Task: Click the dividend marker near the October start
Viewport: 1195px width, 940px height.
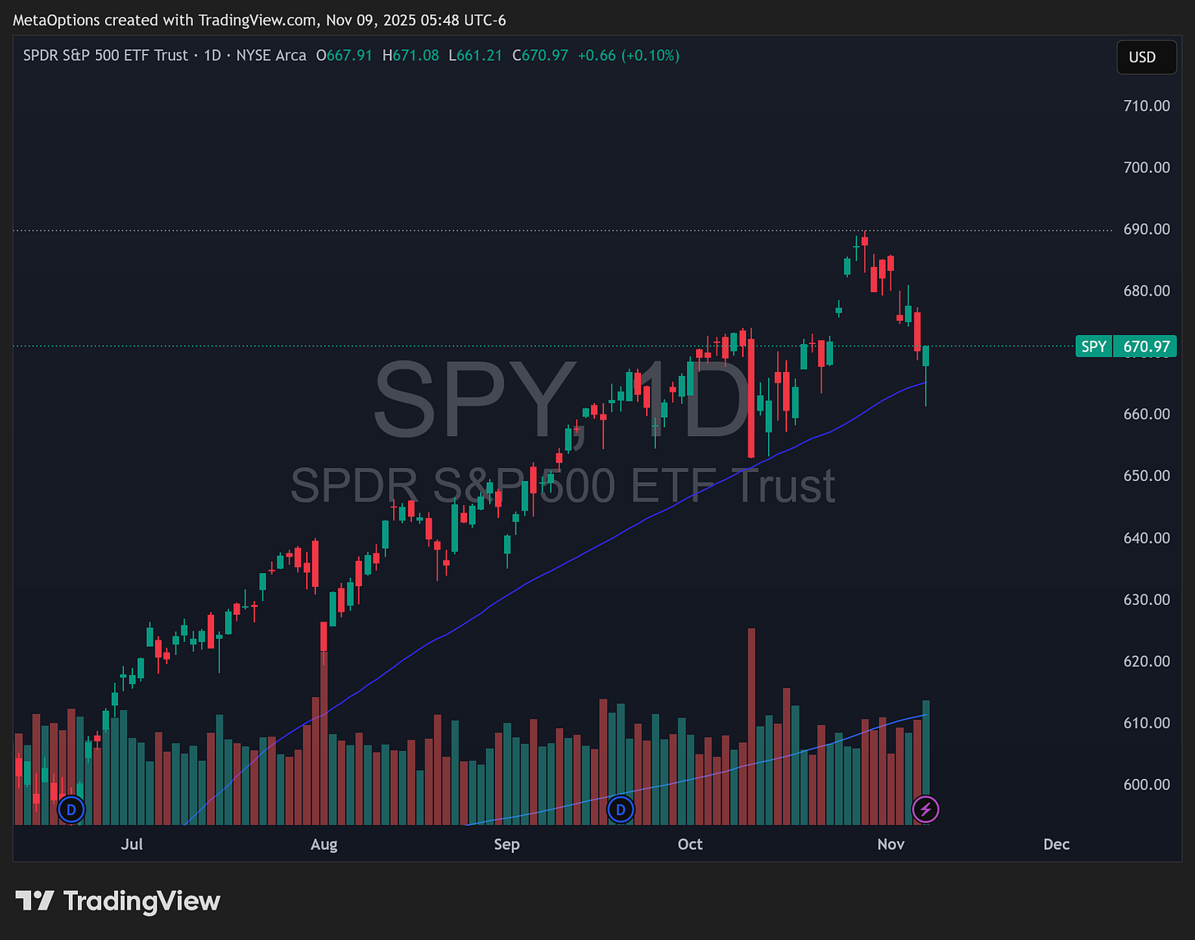Action: click(x=621, y=809)
